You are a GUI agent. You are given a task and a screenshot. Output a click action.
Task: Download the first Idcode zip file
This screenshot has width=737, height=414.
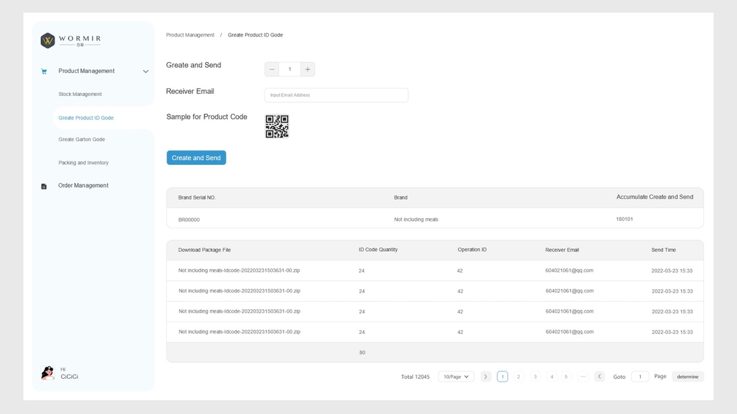[239, 270]
